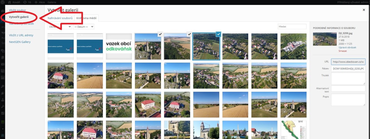Open the media type filter dropdown
Image resolution: width=370 pixels, height=139 pixels.
click(60, 27)
